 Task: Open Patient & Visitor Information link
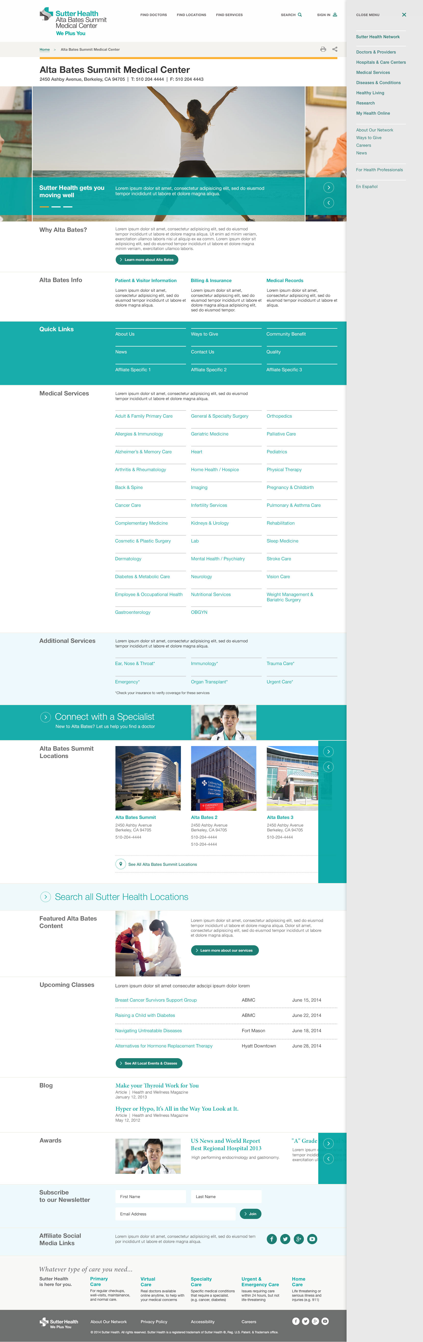tap(146, 280)
